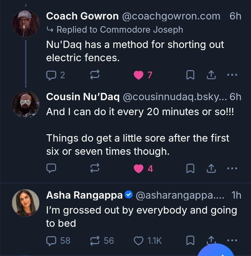
Task: Reply to Cousin Nu'Daq's post
Action: (51, 169)
